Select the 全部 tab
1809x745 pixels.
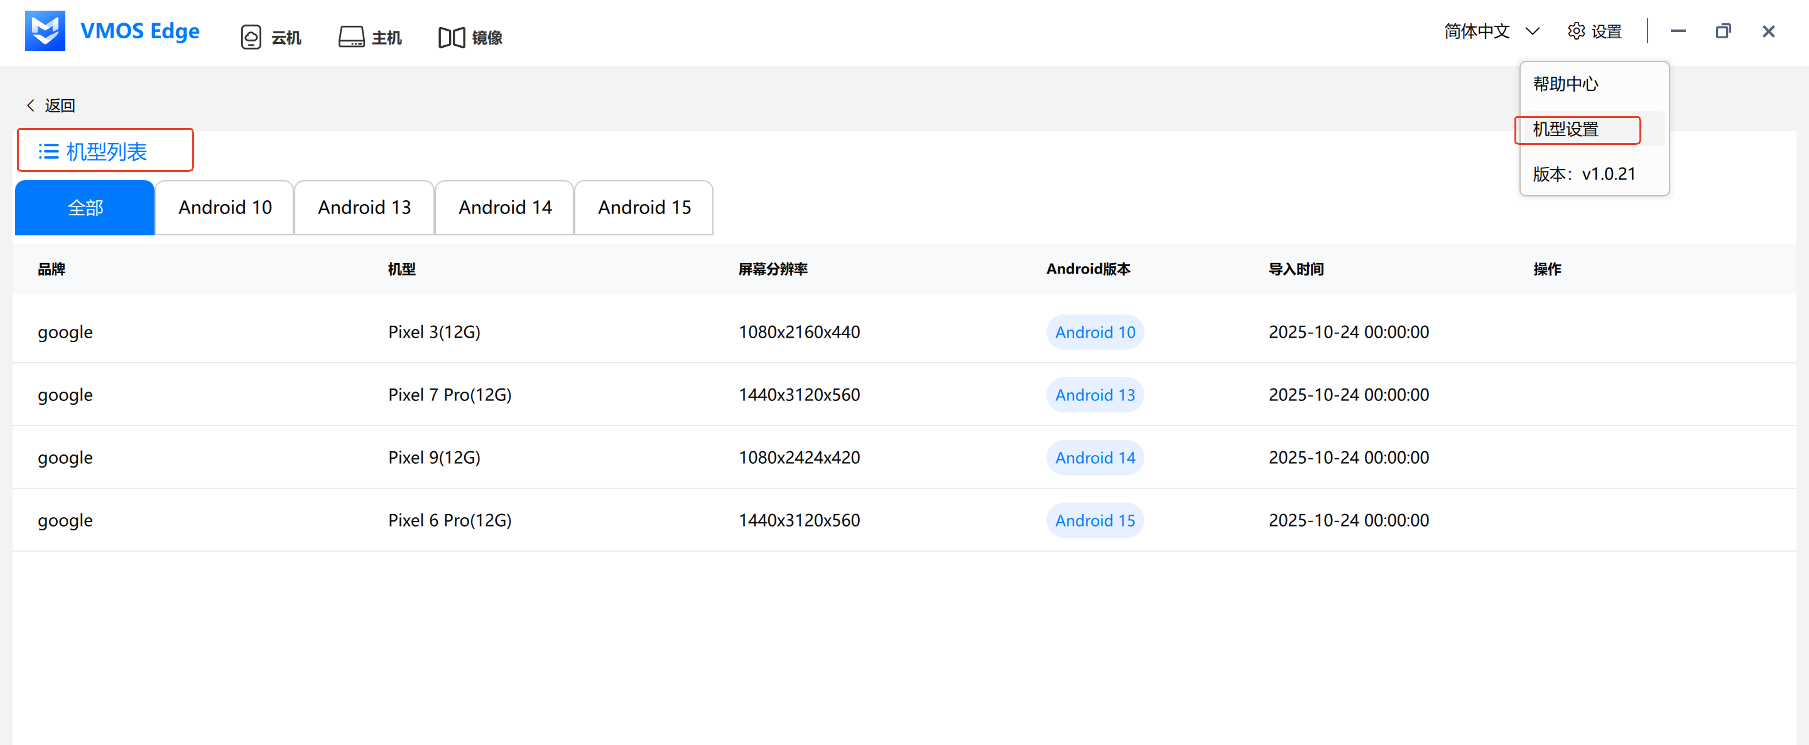(x=84, y=207)
